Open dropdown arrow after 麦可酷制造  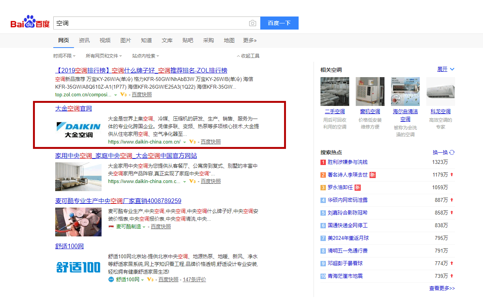click(144, 227)
